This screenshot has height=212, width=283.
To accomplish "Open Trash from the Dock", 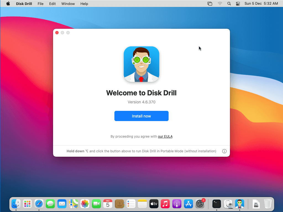I will click(x=268, y=204).
